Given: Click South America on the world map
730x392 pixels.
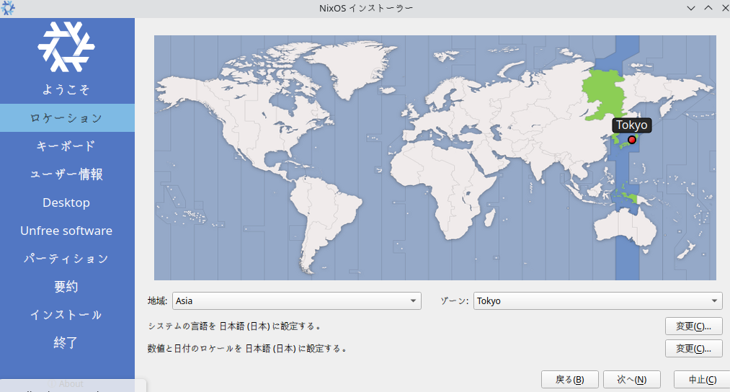Looking at the screenshot, I should (326, 219).
